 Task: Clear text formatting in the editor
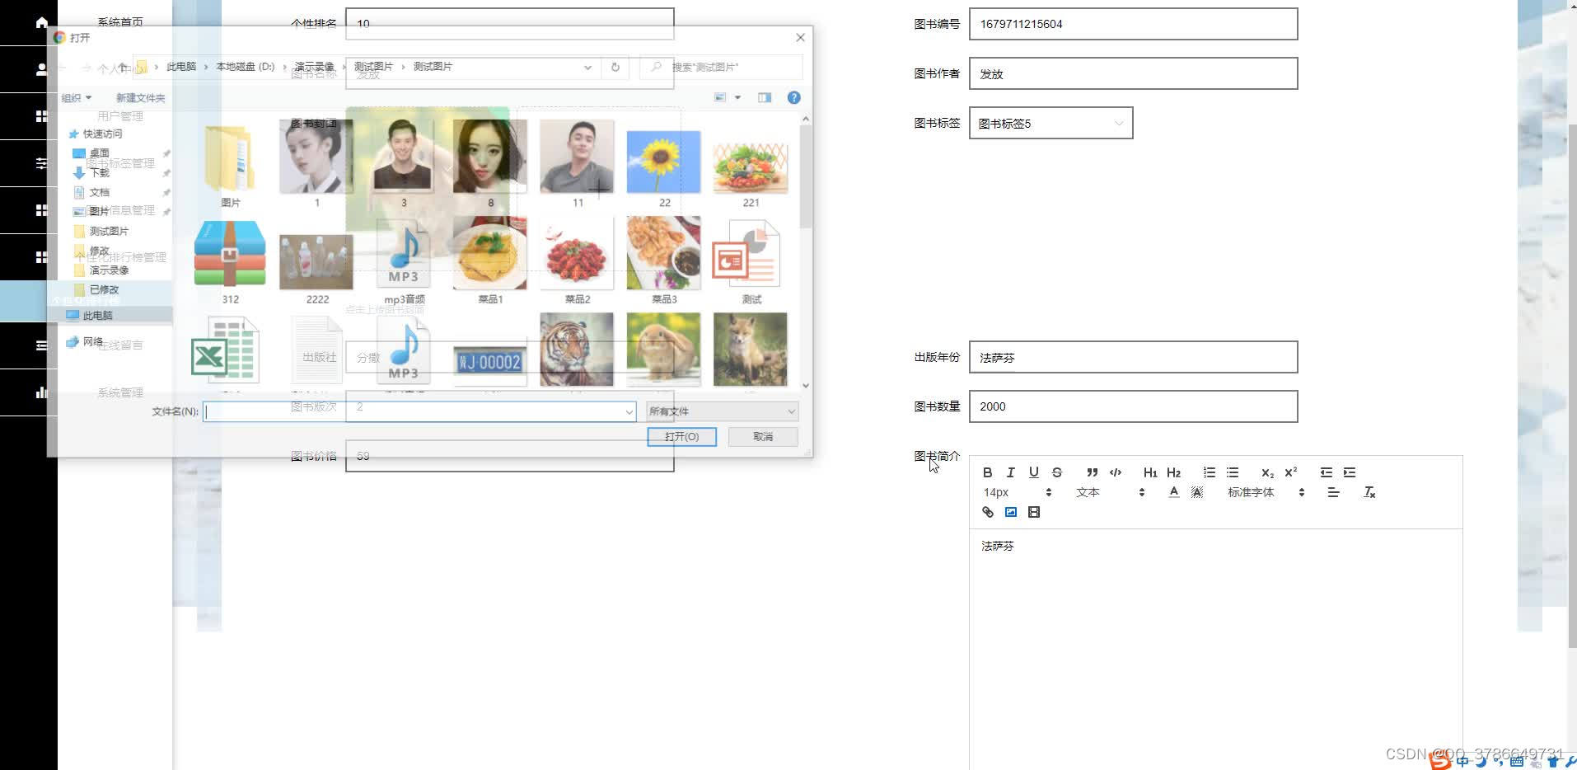(x=1369, y=492)
